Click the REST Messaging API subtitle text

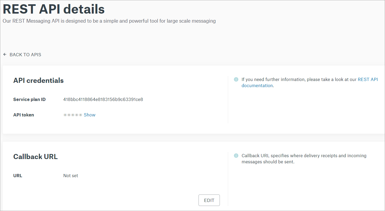pyautogui.click(x=109, y=21)
